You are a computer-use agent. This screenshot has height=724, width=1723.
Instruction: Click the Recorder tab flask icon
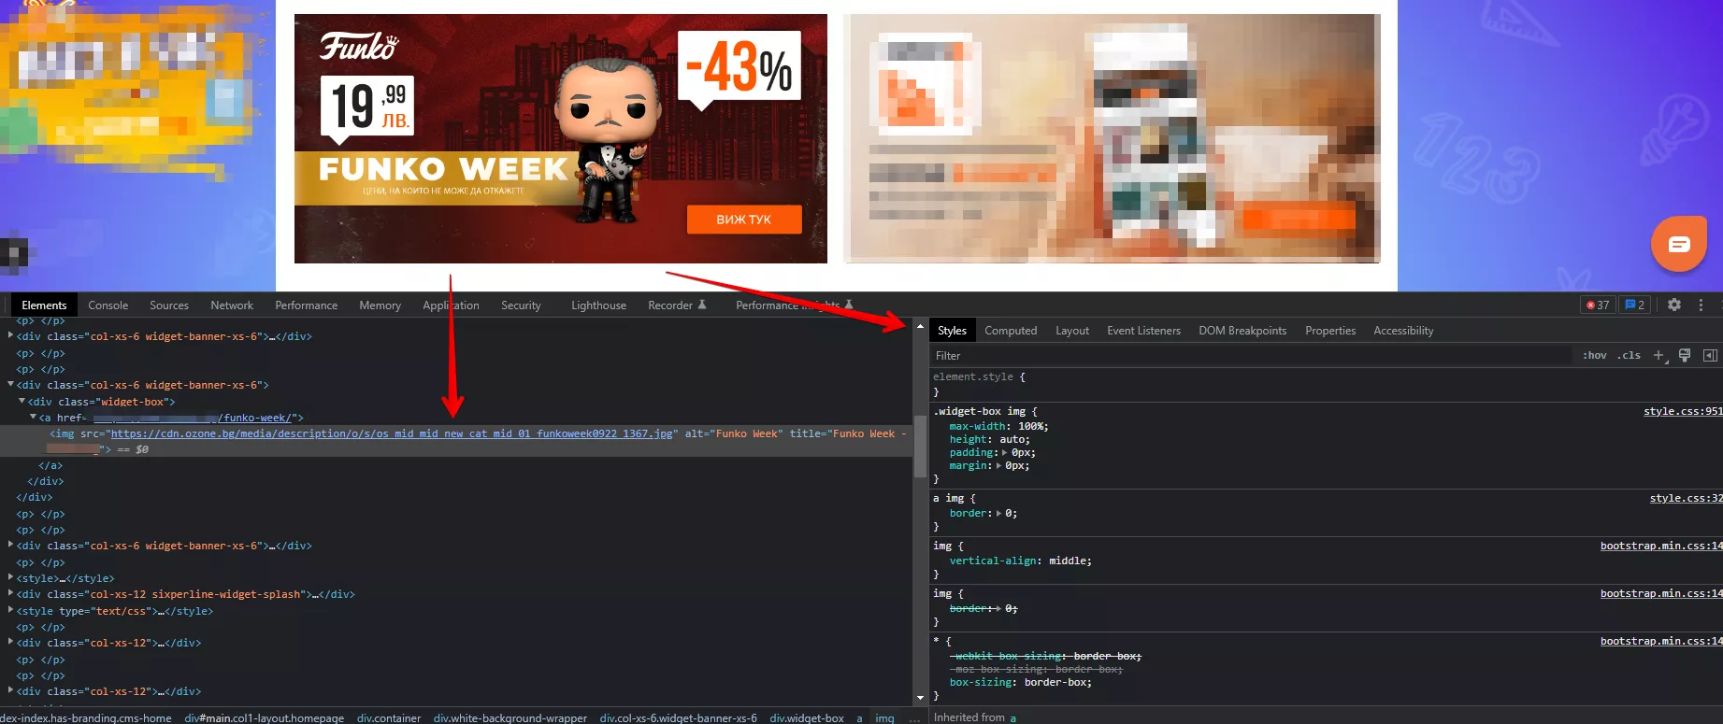tap(702, 305)
